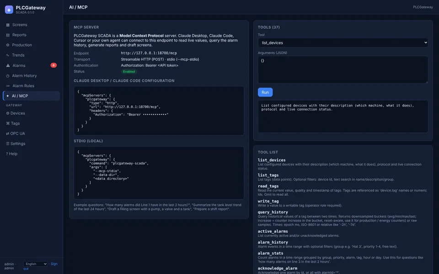Click the MCP SERVER heading
439x274 pixels.
tap(86, 27)
